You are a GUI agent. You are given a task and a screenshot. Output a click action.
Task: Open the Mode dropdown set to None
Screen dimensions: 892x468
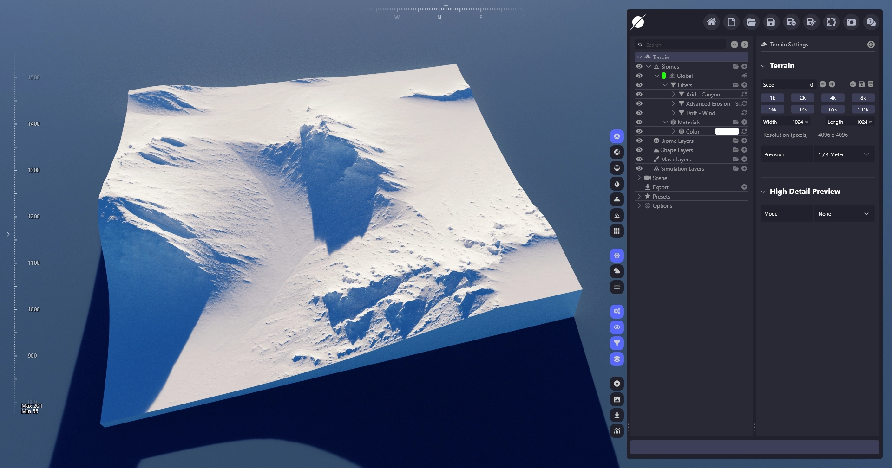point(844,214)
